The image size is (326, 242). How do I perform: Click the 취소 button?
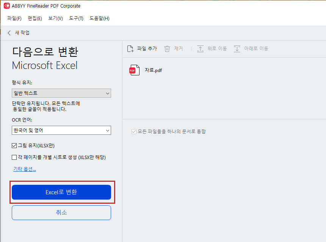[61, 212]
